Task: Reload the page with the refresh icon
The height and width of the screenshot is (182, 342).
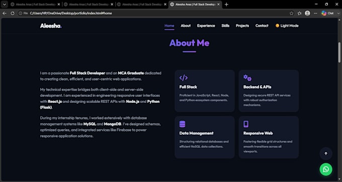Action: pyautogui.click(x=13, y=13)
